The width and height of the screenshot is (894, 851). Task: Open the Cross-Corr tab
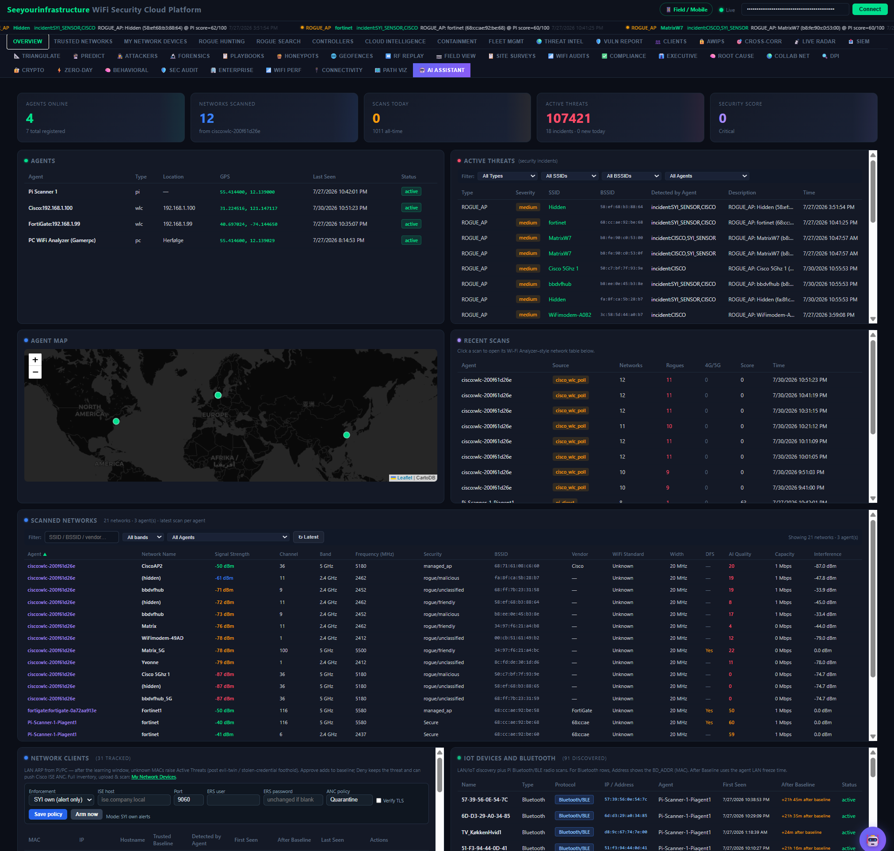pyautogui.click(x=759, y=41)
